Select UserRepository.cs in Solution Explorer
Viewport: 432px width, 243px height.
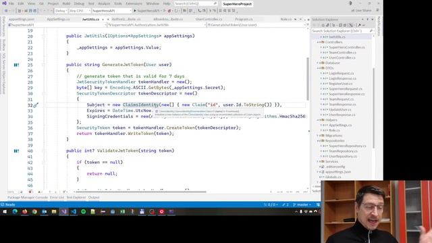pyautogui.click(x=343, y=156)
